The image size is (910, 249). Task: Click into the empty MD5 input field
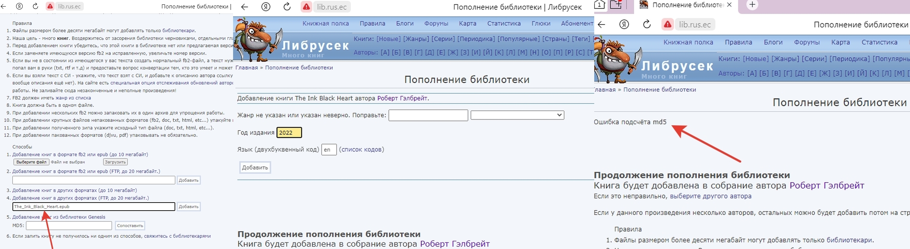pos(69,226)
